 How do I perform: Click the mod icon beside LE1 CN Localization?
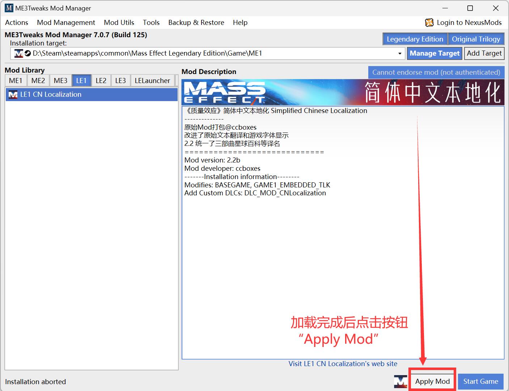coord(13,95)
